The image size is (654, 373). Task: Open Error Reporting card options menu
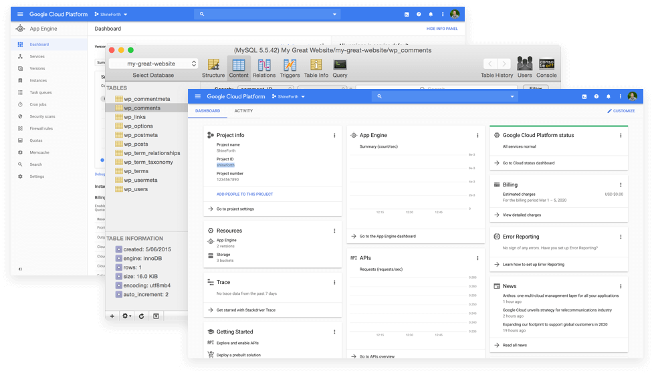[x=621, y=237]
